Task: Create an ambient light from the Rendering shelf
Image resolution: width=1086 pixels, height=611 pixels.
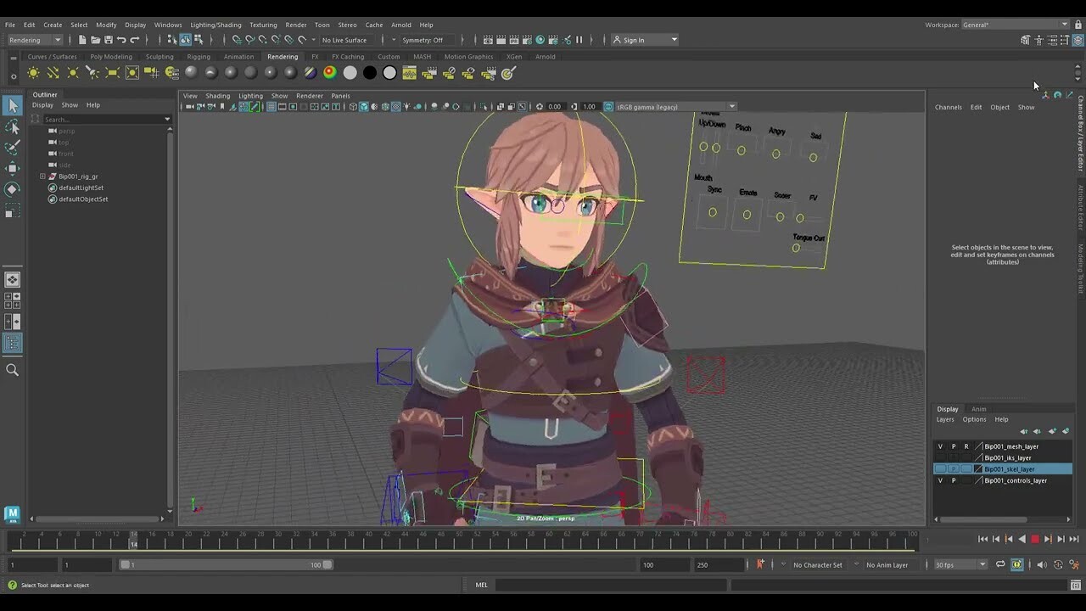Action: (32, 74)
